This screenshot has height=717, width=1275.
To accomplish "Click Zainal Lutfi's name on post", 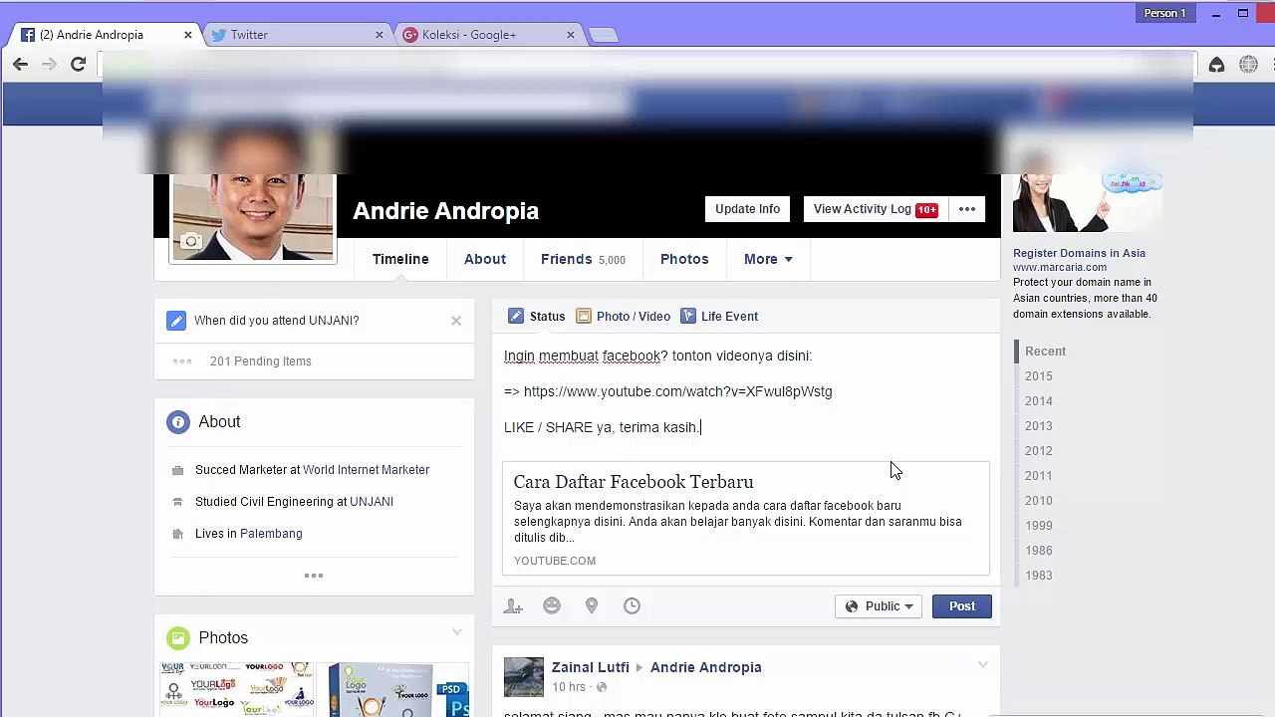I will [x=591, y=667].
